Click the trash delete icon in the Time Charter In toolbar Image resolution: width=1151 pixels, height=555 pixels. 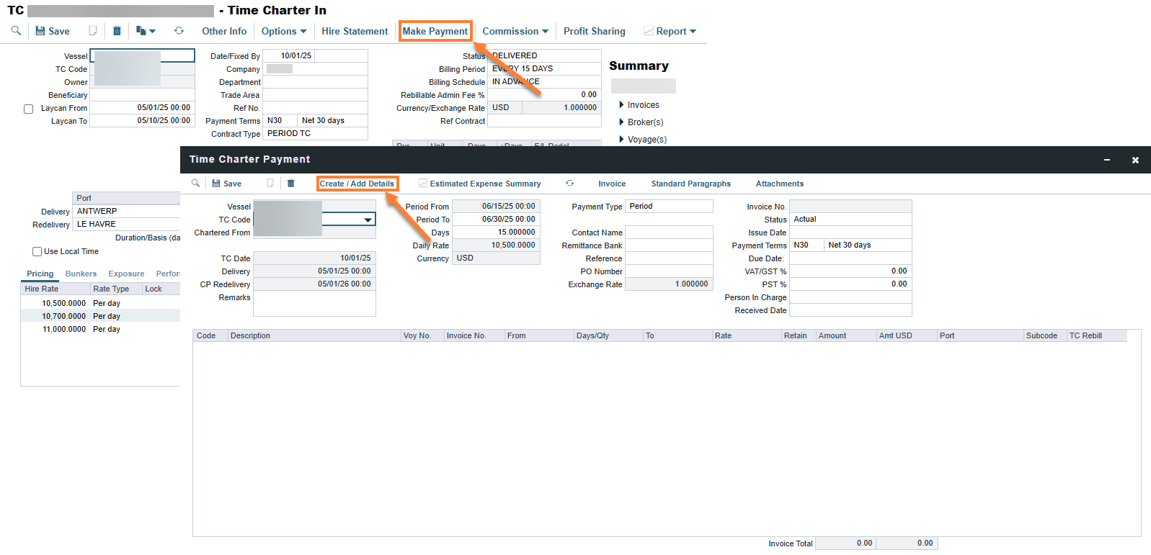click(117, 31)
